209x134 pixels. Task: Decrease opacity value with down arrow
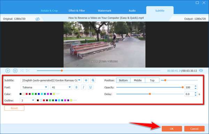[195, 88]
